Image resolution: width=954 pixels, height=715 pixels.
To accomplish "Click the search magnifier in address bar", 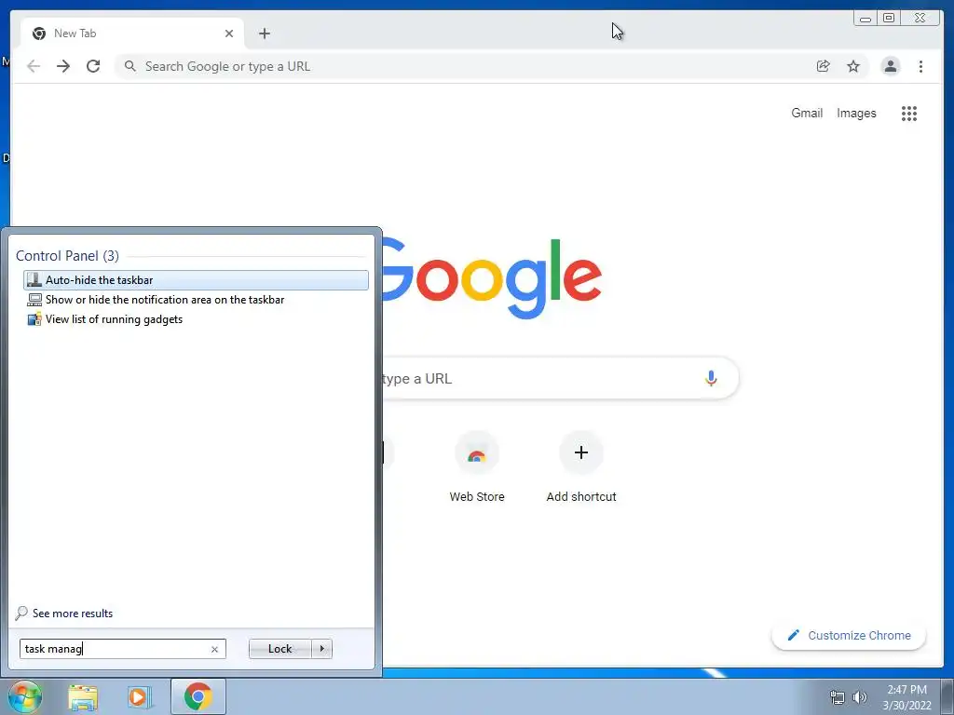I will pyautogui.click(x=130, y=66).
